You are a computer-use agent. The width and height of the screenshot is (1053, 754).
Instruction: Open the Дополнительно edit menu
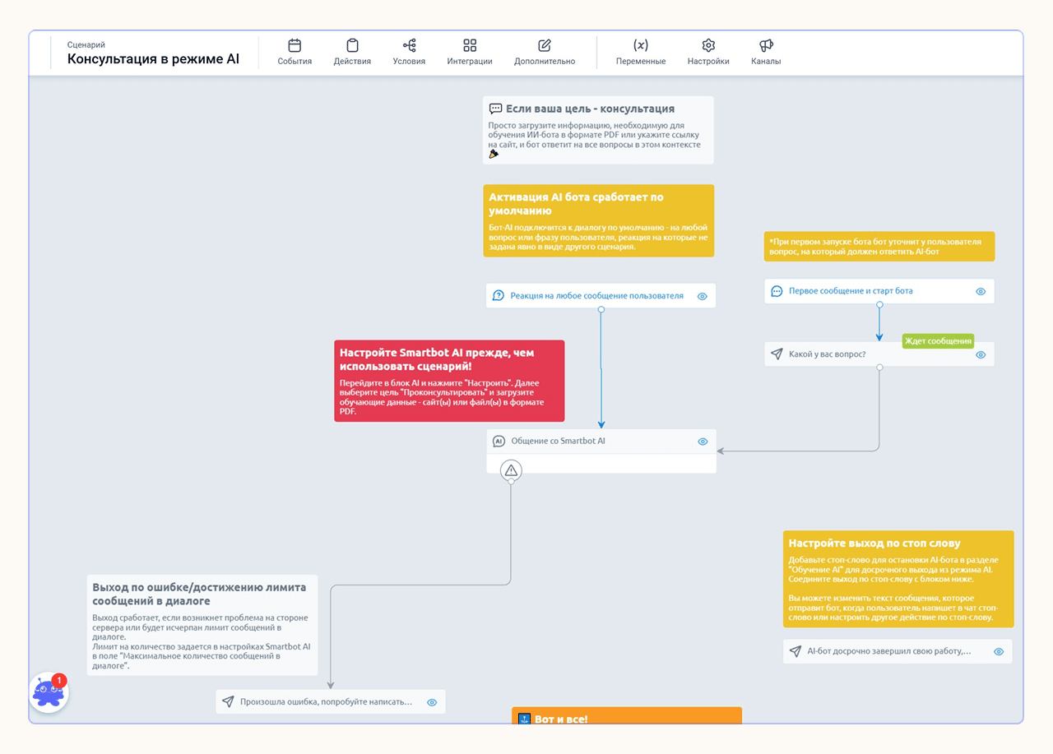tap(545, 53)
